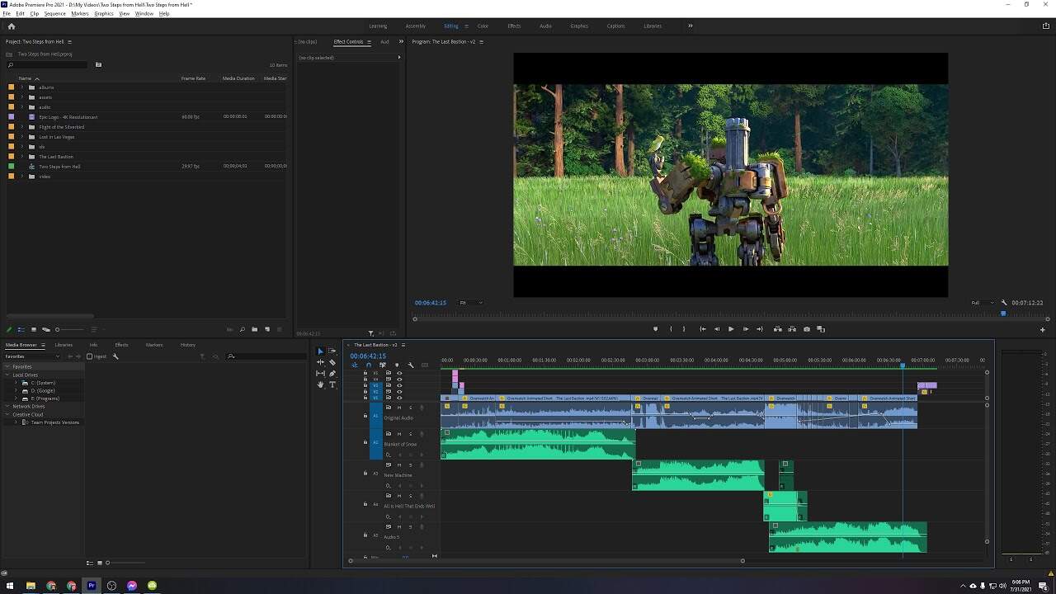The height and width of the screenshot is (594, 1056).
Task: Switch Project panel to List View
Action: (21, 330)
